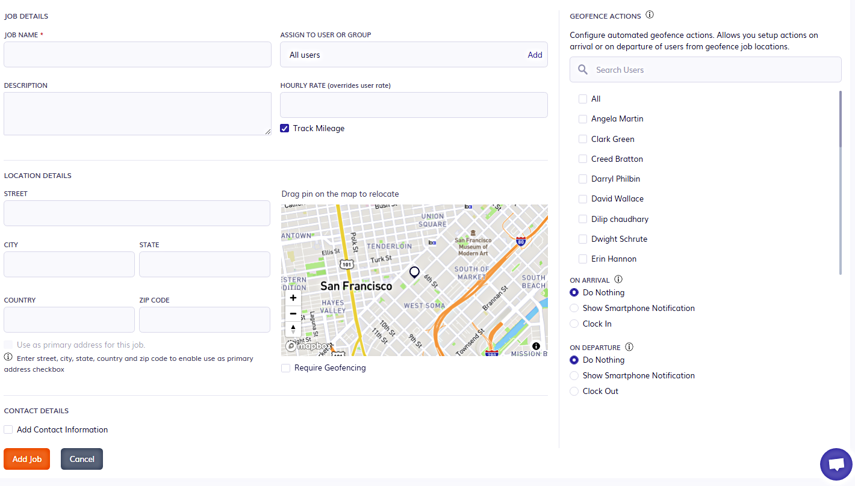Image resolution: width=855 pixels, height=486 pixels.
Task: Click the State input field
Action: pos(205,264)
